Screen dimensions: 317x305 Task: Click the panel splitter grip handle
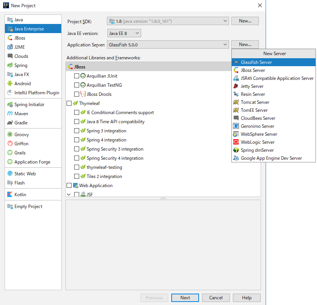tap(163, 199)
